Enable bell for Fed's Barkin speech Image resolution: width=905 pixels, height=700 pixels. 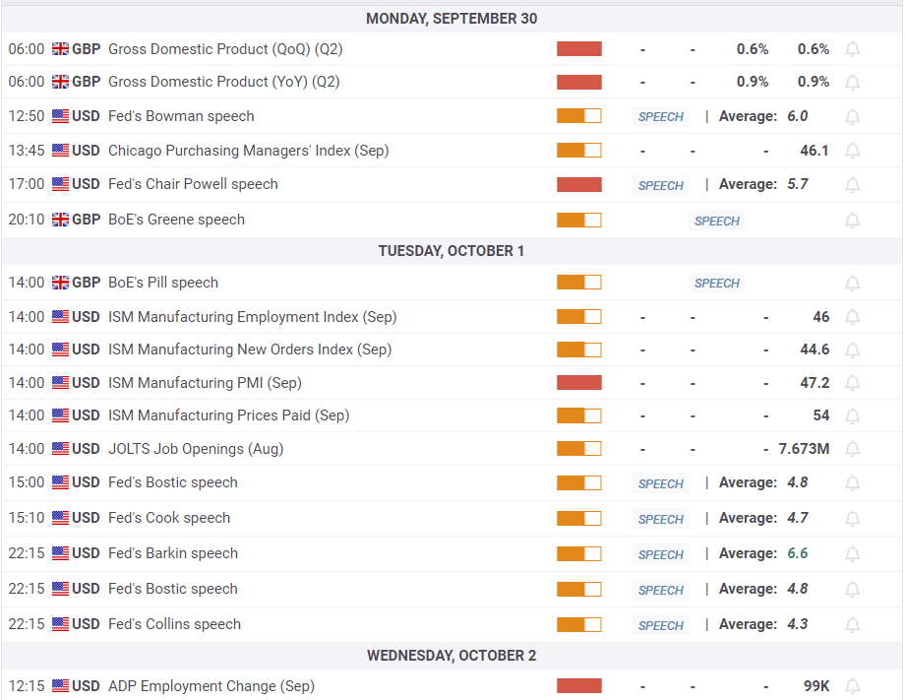click(853, 554)
